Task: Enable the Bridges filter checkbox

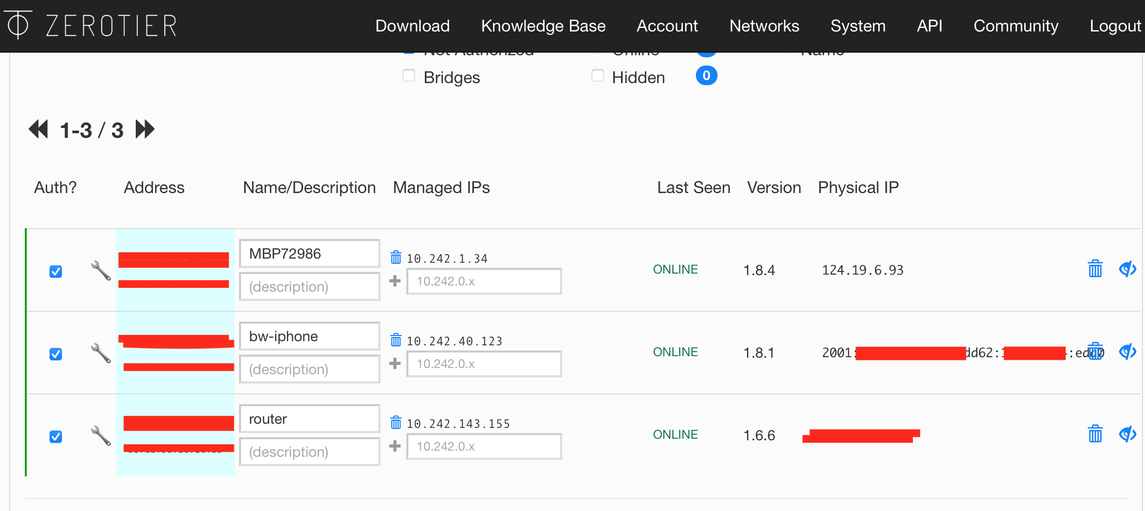Action: coord(409,76)
